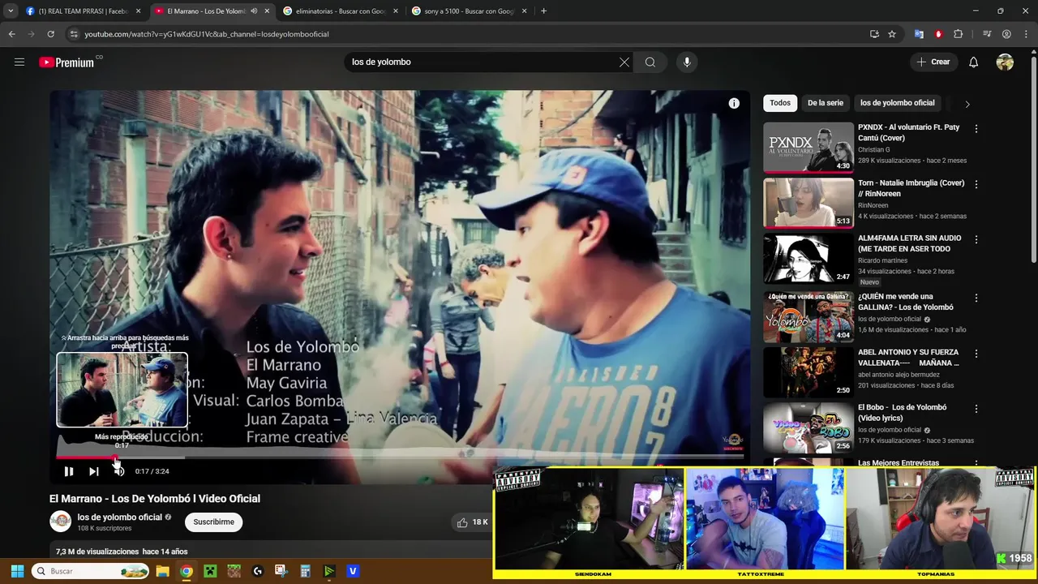Image resolution: width=1038 pixels, height=584 pixels.
Task: Play PXNDX Al voluntario thumbnail
Action: [809, 147]
